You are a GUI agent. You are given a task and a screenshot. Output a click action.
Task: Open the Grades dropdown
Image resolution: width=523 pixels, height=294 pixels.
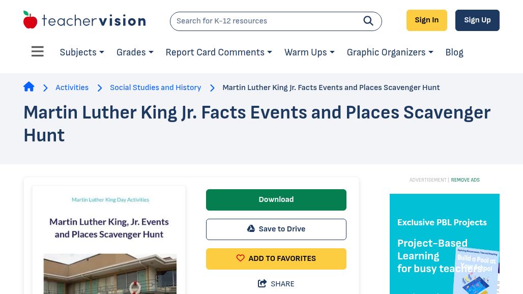[134, 52]
